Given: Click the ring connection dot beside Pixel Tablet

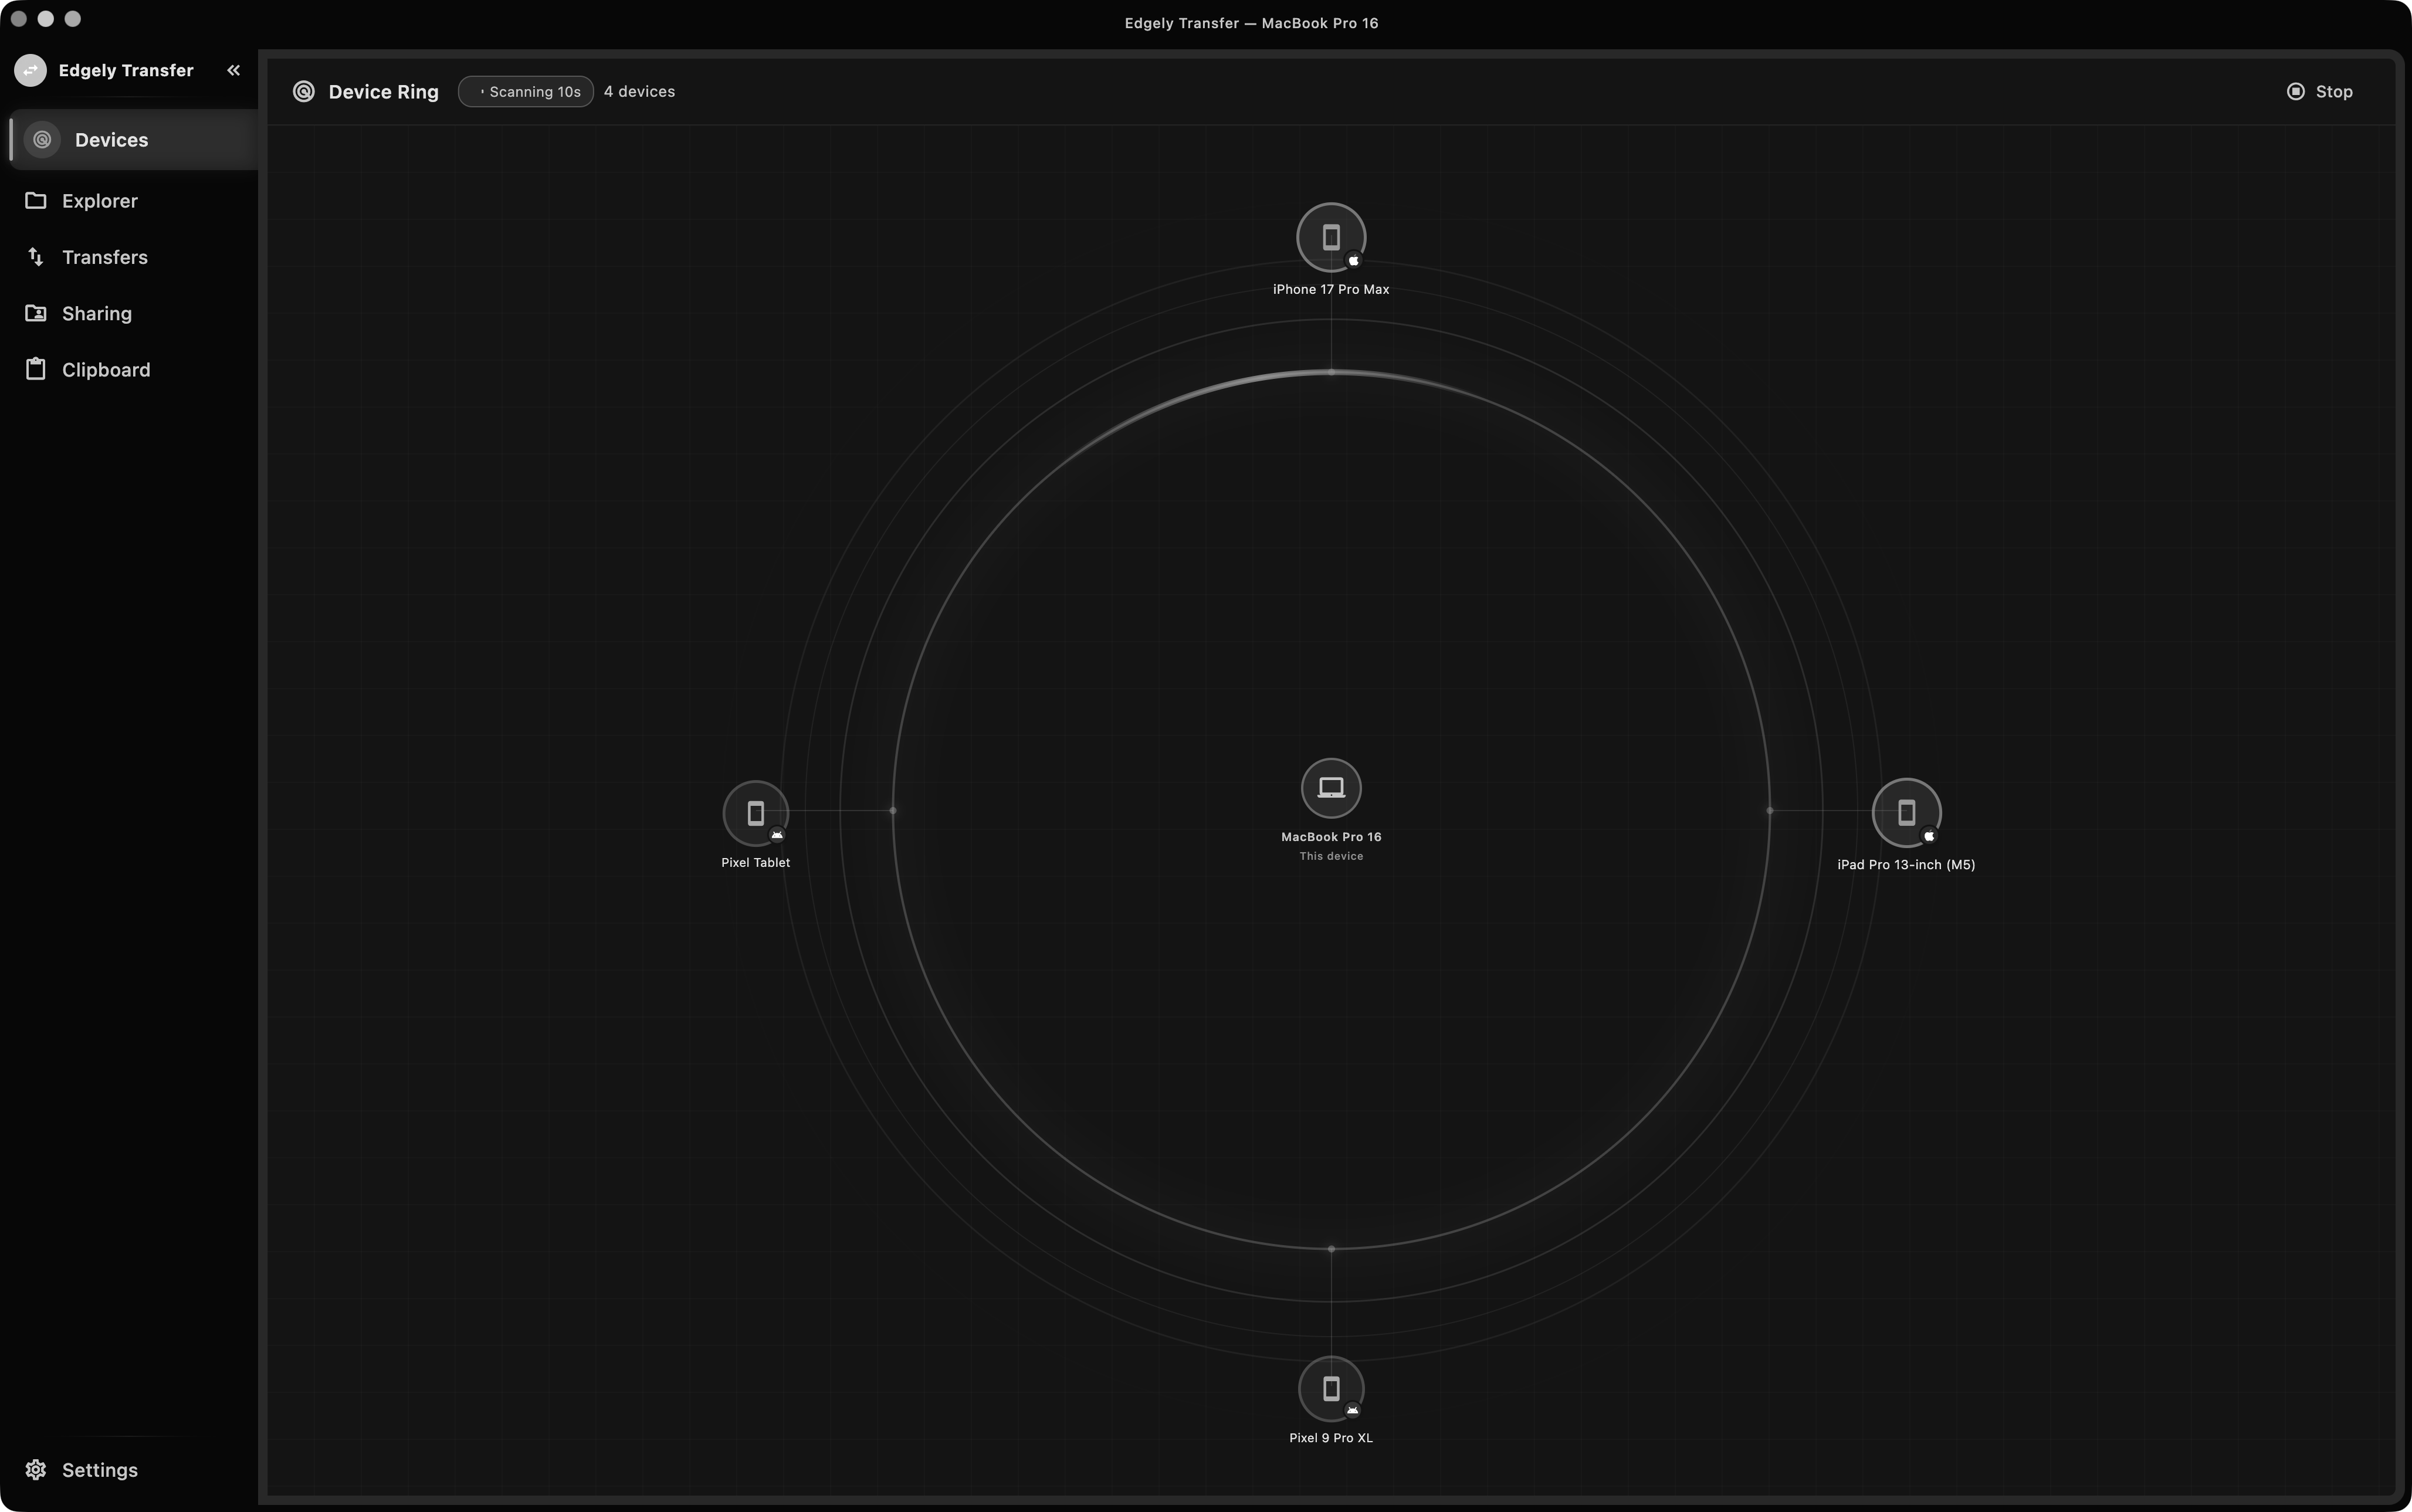Looking at the screenshot, I should [x=893, y=811].
